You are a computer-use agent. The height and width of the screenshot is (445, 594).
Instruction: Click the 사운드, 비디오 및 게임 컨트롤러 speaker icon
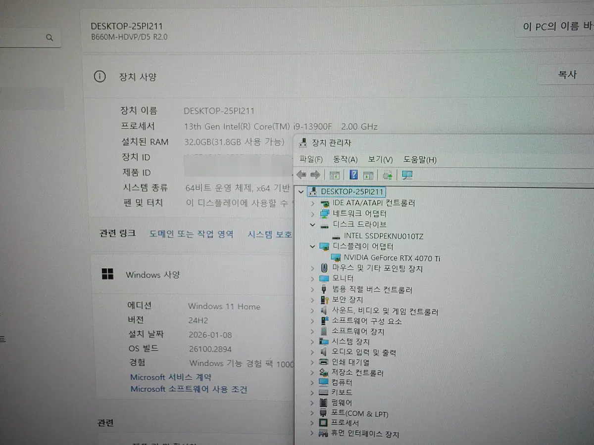click(x=324, y=311)
